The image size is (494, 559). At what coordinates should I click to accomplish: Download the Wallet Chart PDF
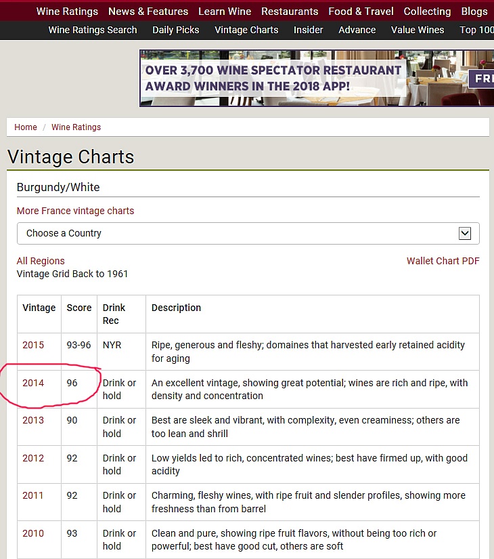point(443,261)
